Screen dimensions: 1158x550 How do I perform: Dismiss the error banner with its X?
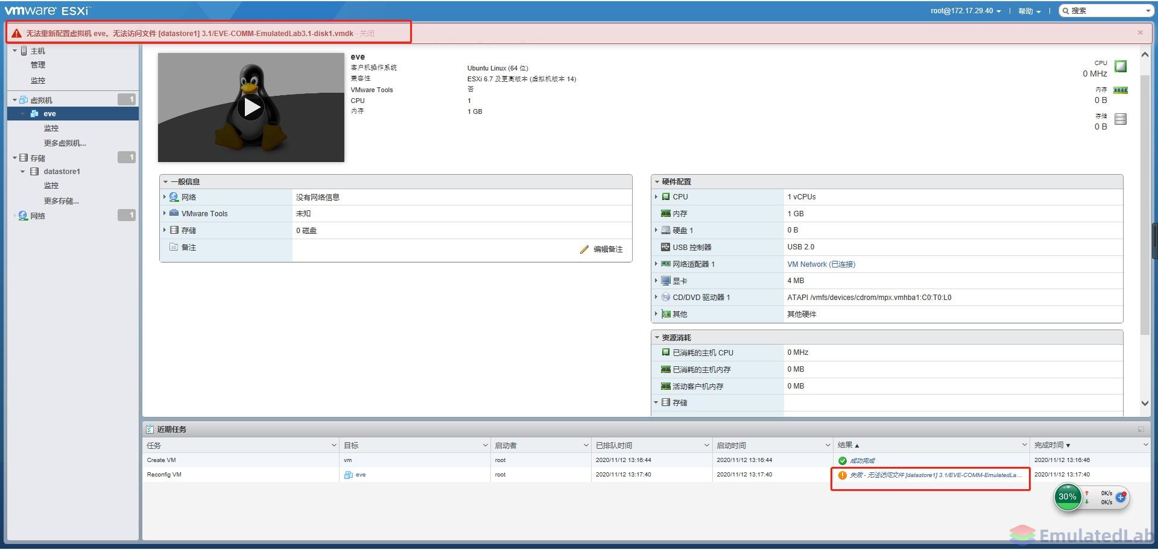pyautogui.click(x=1140, y=33)
